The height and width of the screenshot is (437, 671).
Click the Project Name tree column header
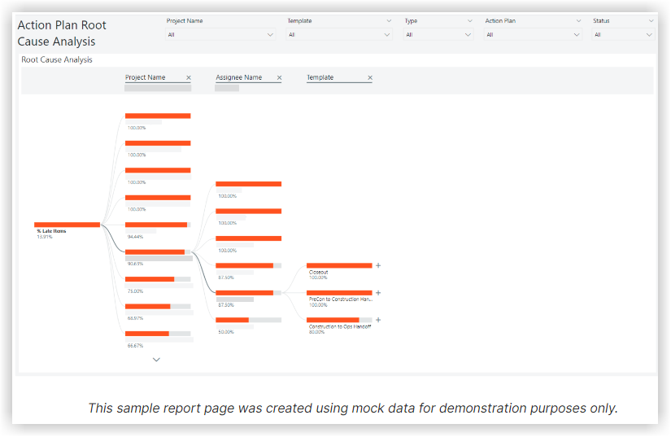click(x=146, y=78)
